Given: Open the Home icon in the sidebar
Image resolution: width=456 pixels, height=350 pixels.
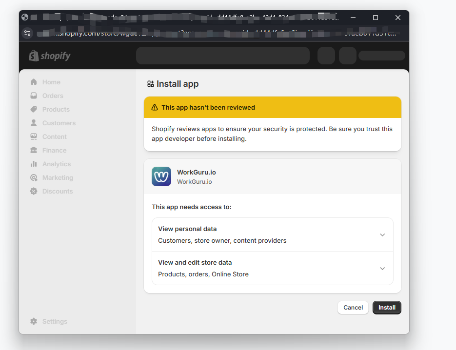Looking at the screenshot, I should [34, 82].
